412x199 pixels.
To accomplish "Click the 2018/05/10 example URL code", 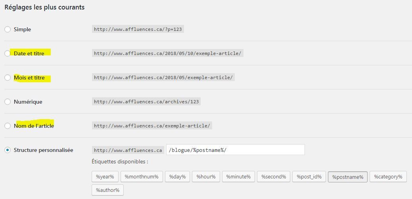I will [168, 53].
